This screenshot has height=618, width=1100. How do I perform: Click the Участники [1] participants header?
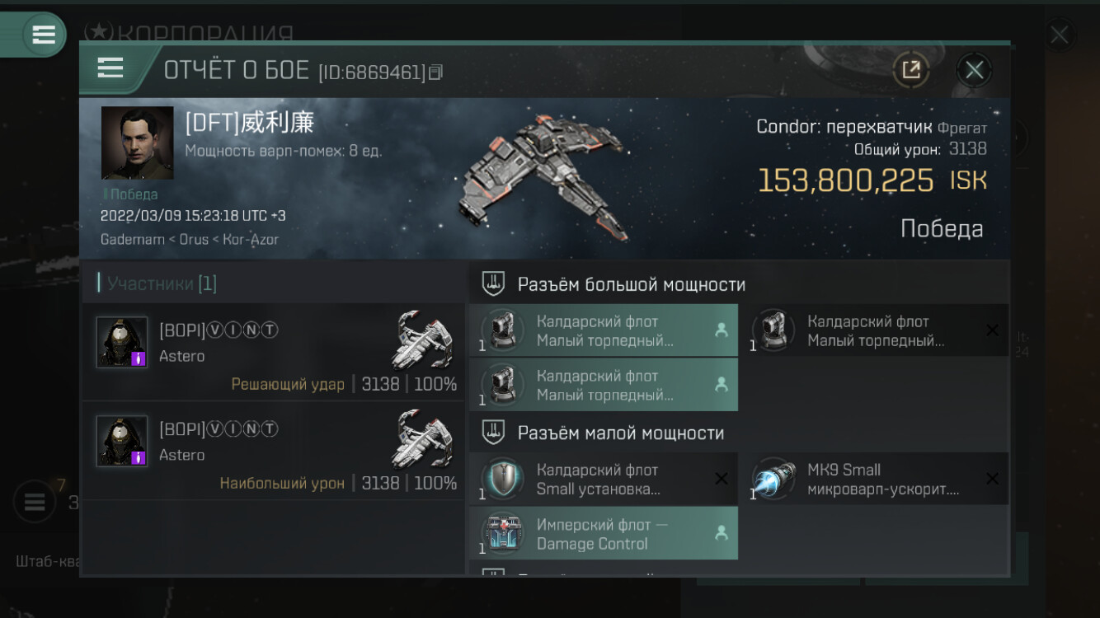point(162,283)
